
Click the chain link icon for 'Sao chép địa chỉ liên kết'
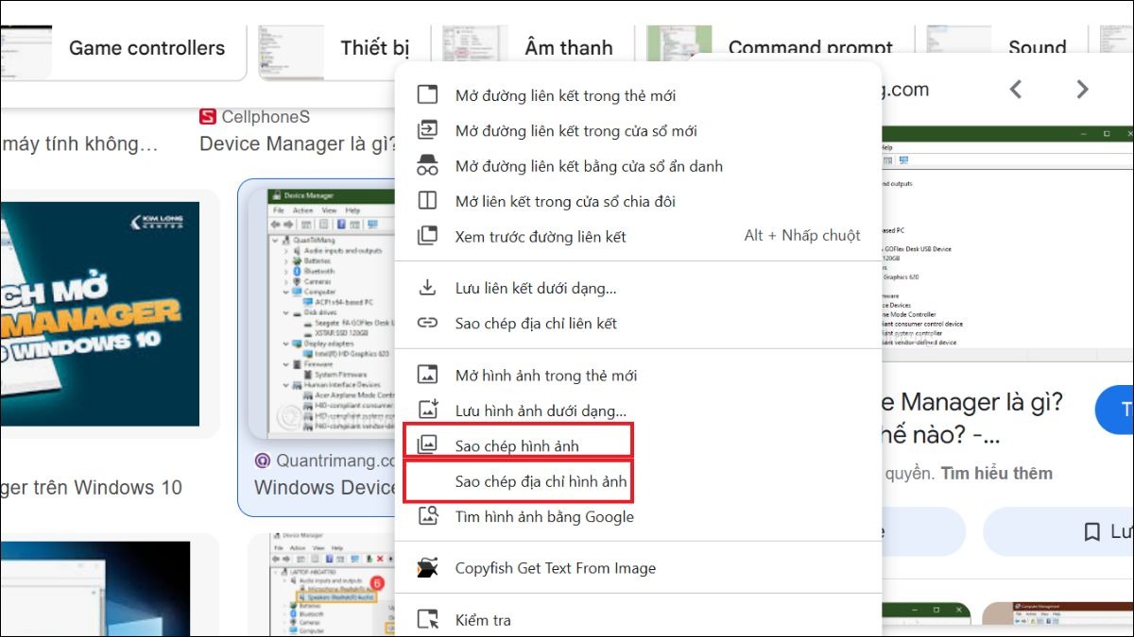[x=428, y=323]
